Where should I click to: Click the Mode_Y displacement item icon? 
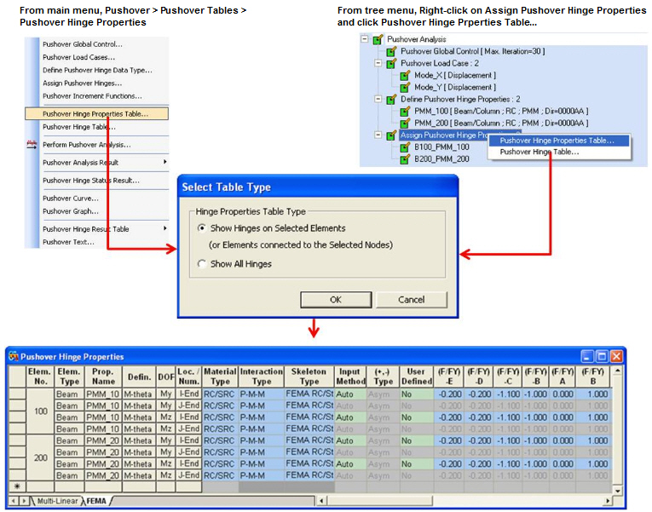pyautogui.click(x=405, y=87)
